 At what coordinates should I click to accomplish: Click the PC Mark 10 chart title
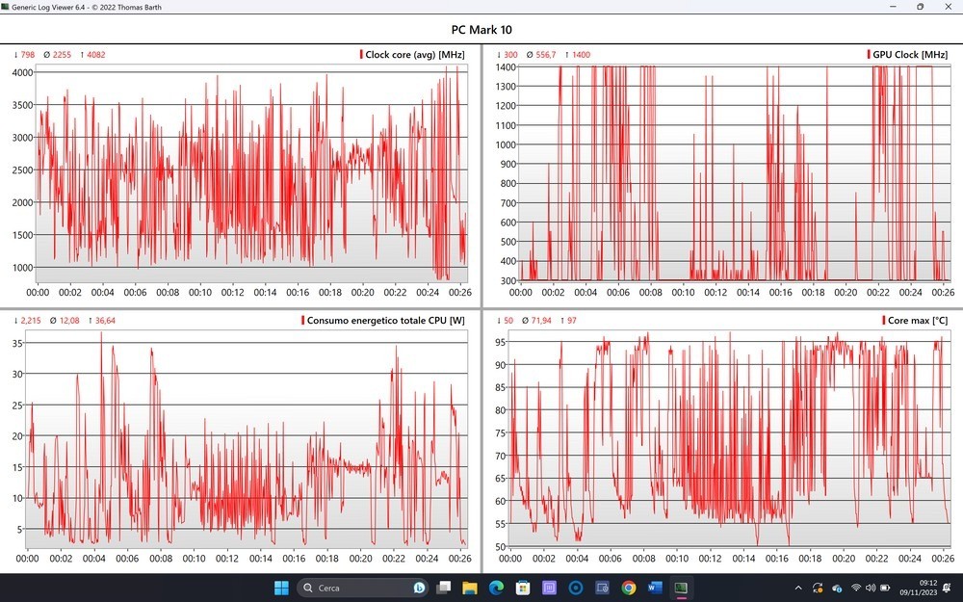coord(481,30)
